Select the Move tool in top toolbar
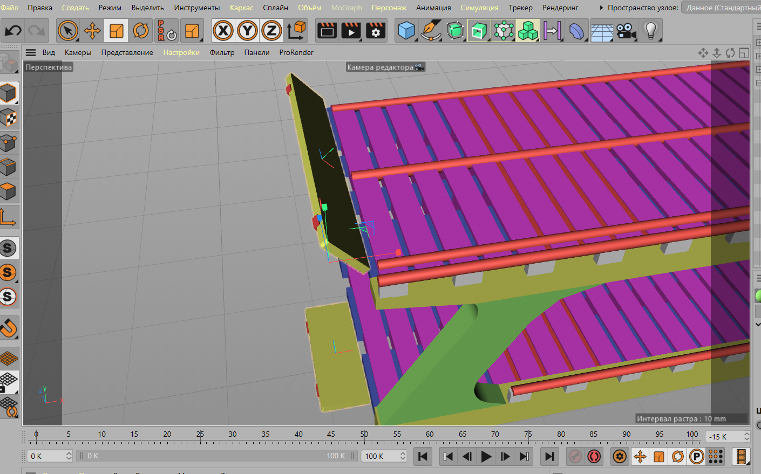The image size is (761, 474). (x=92, y=31)
